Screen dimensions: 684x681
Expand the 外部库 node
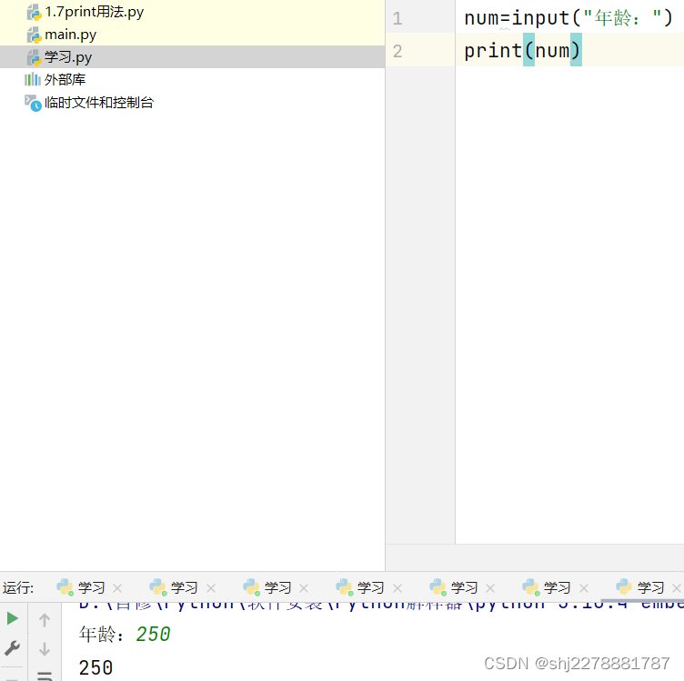point(65,79)
